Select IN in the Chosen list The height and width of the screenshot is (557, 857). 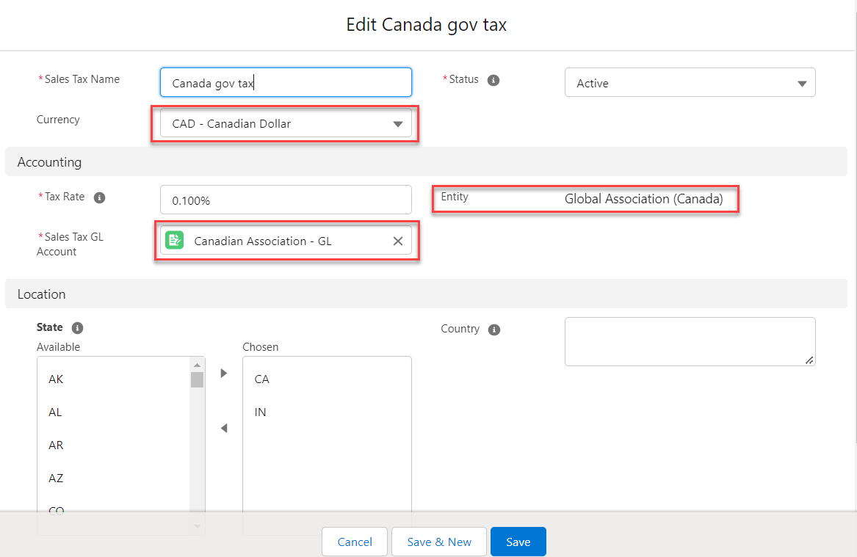pyautogui.click(x=261, y=412)
